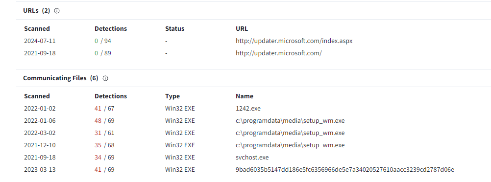Click the 41 / 69 detection ratio
This screenshot has height=182, width=491.
point(104,169)
